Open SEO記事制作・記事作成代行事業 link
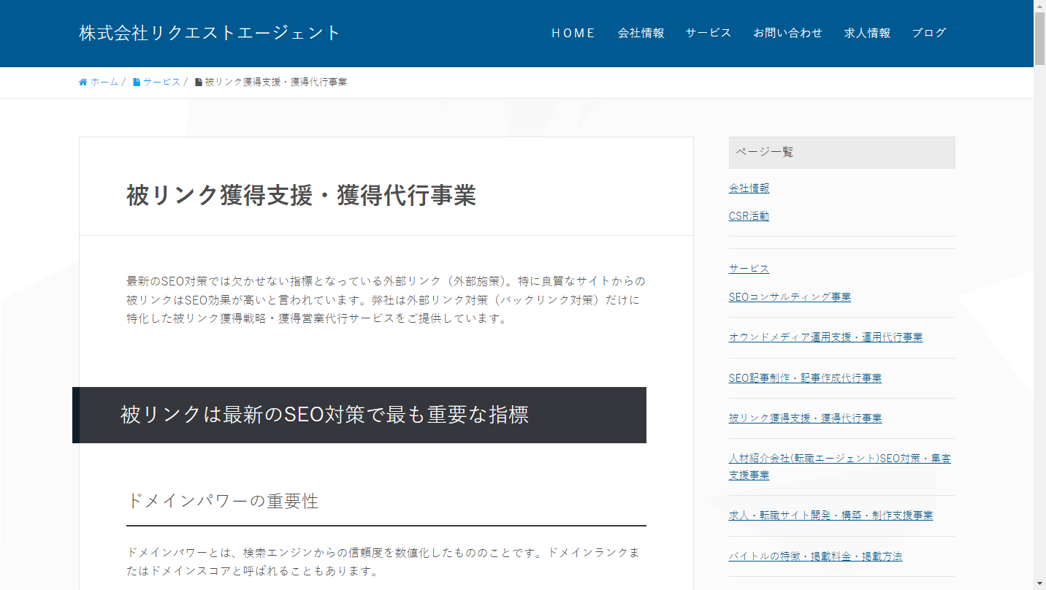The width and height of the screenshot is (1046, 590). tap(805, 378)
